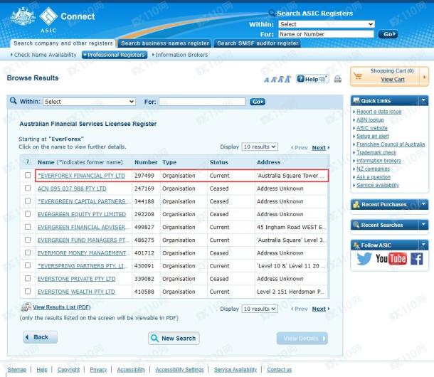Open the ASIC Twitter page icon
The height and width of the screenshot is (377, 434).
(364, 260)
